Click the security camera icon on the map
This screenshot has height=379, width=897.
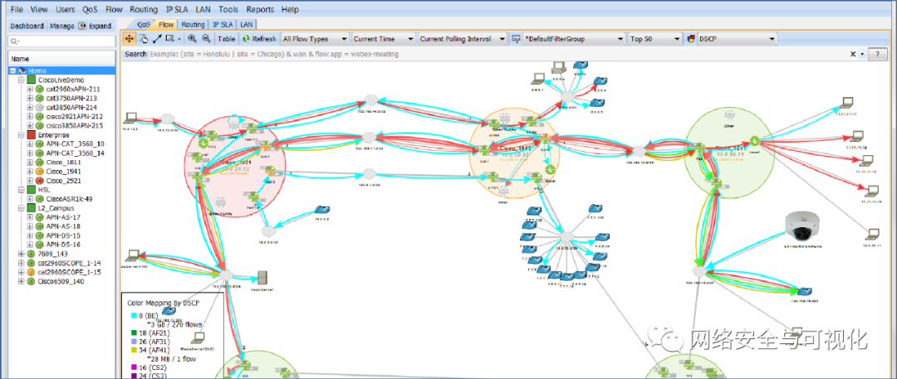pos(804,227)
